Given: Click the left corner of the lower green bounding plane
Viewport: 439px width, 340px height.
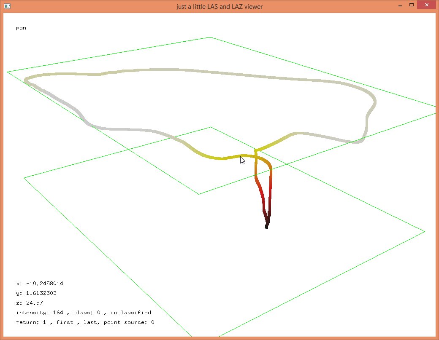Looking at the screenshot, I should click(x=24, y=178).
